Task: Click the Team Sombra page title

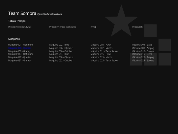Action: 22,13
